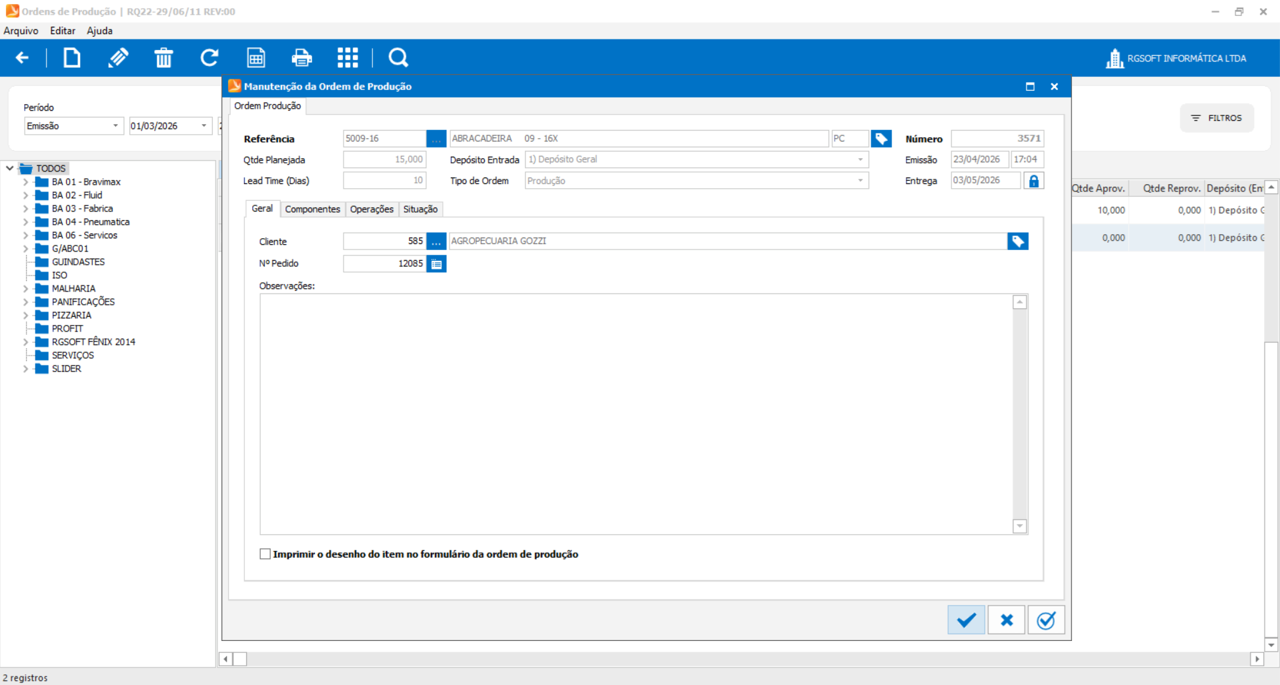Click the Lead Time (Dias) field
The width and height of the screenshot is (1280, 685).
coord(384,181)
